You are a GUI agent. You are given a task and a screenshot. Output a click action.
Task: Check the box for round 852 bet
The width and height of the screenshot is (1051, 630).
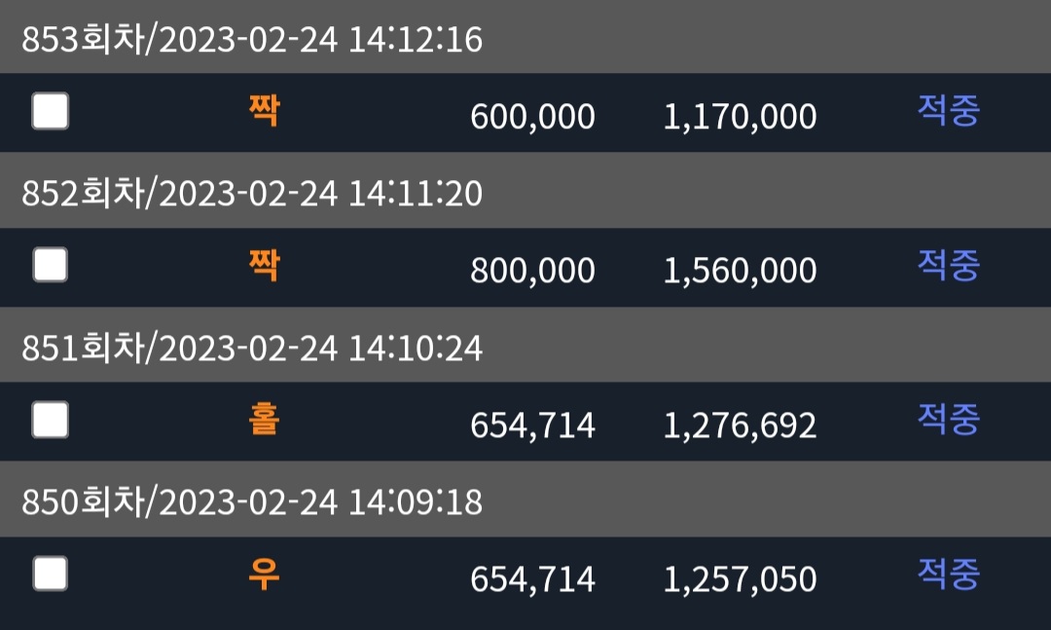pos(51,264)
